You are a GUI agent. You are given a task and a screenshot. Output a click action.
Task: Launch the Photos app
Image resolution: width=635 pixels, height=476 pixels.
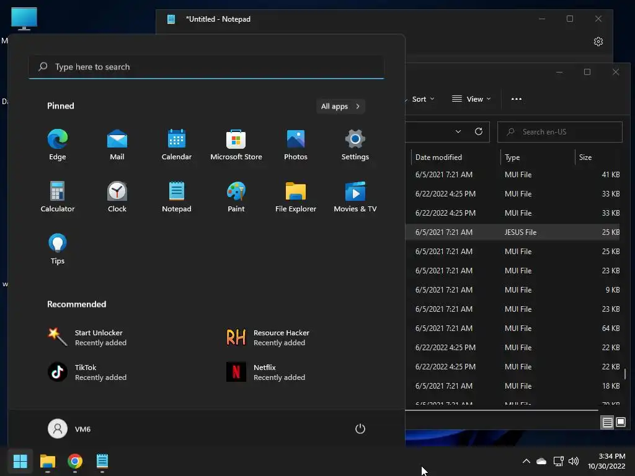tap(296, 145)
